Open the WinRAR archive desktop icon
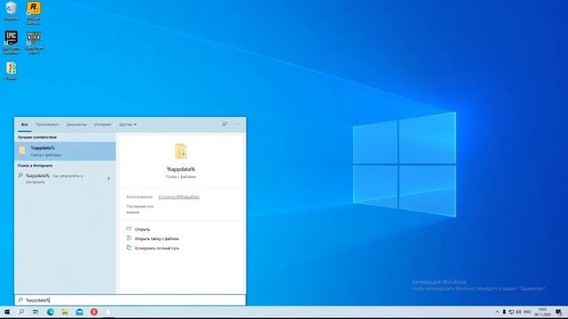568x319 pixels. (x=12, y=71)
